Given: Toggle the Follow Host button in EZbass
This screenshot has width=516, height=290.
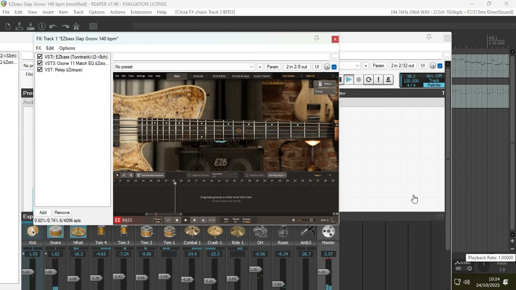Looking at the screenshot, I should coord(158,220).
